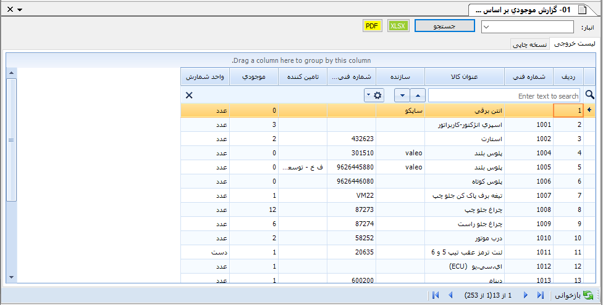Select the استارت item cell

(x=465, y=139)
